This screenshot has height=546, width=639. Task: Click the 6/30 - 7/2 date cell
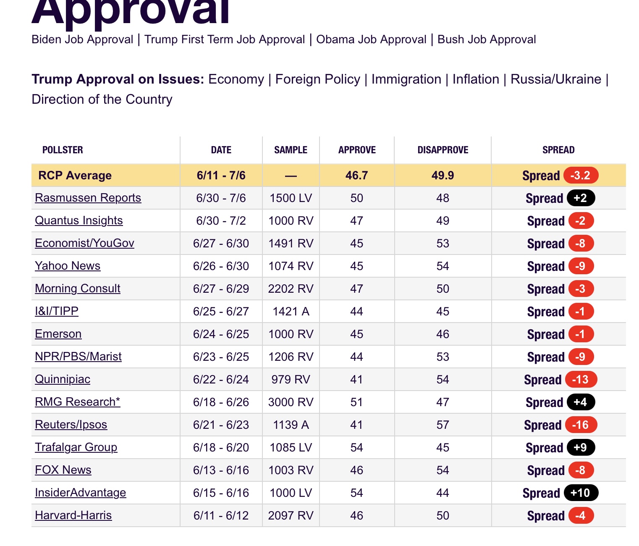pos(221,220)
